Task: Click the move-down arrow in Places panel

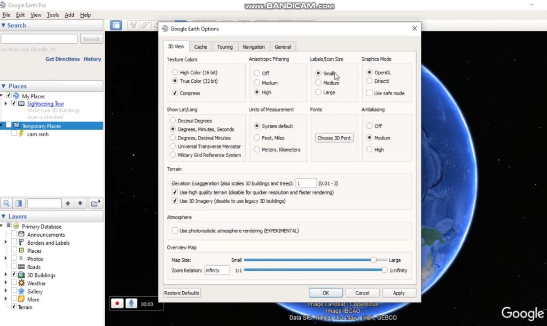Action: pos(80,203)
